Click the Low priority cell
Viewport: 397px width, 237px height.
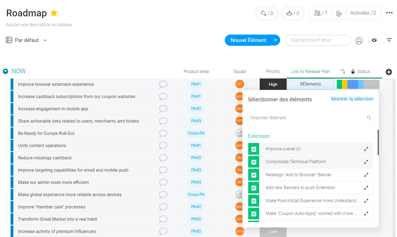point(273,232)
